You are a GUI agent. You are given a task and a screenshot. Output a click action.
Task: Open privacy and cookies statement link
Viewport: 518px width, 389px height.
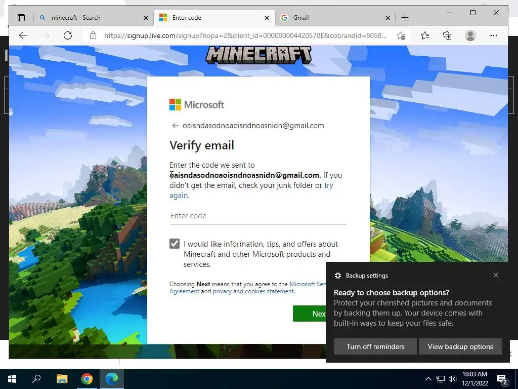point(253,291)
